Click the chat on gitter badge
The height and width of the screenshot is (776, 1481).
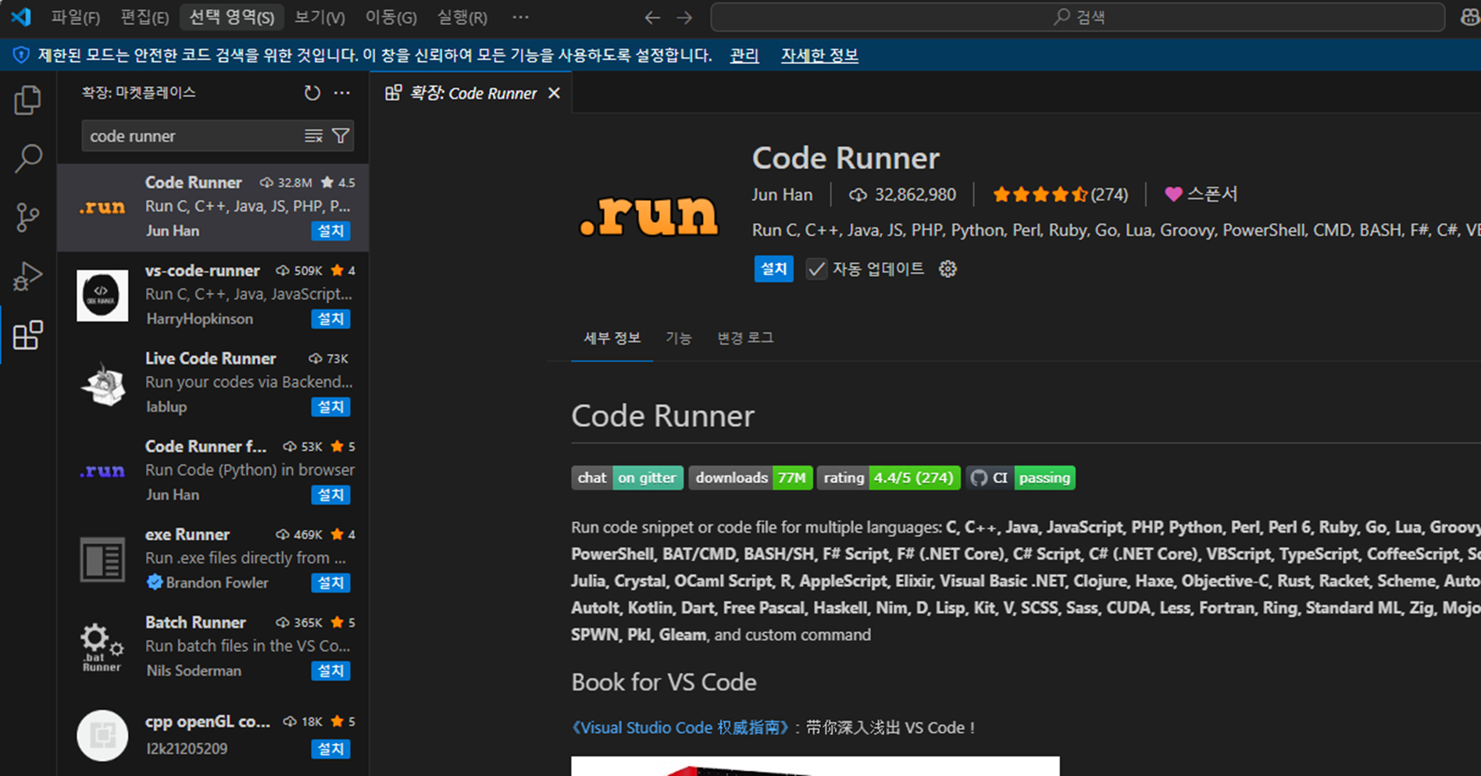[627, 477]
